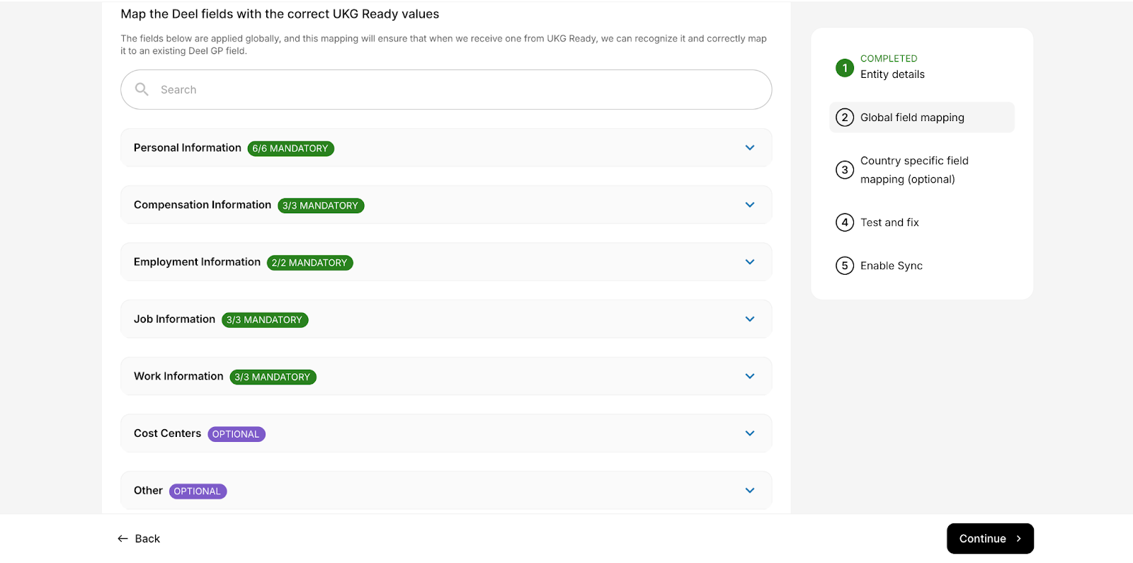
Task: Focus the Search input field
Action: click(x=446, y=89)
